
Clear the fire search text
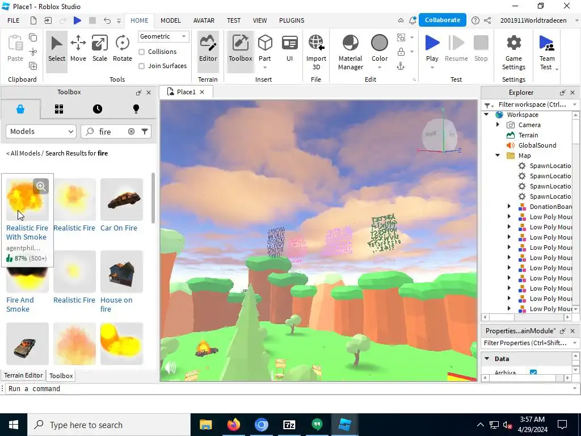[131, 132]
